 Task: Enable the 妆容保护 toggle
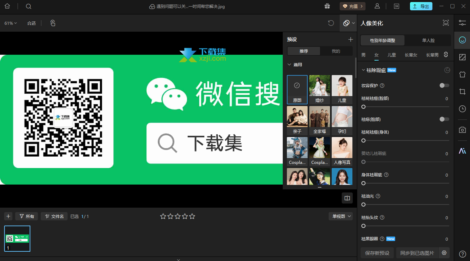click(x=444, y=85)
